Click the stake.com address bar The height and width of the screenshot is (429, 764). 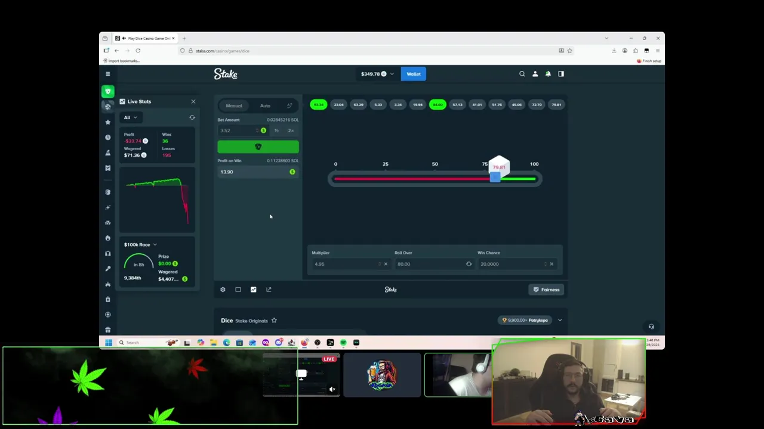[376, 51]
